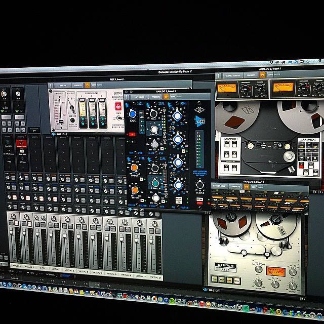Click COPY in the Ampex ATR-102 toolbar
Image resolution: width=324 pixels, height=324 pixels.
[x=270, y=74]
